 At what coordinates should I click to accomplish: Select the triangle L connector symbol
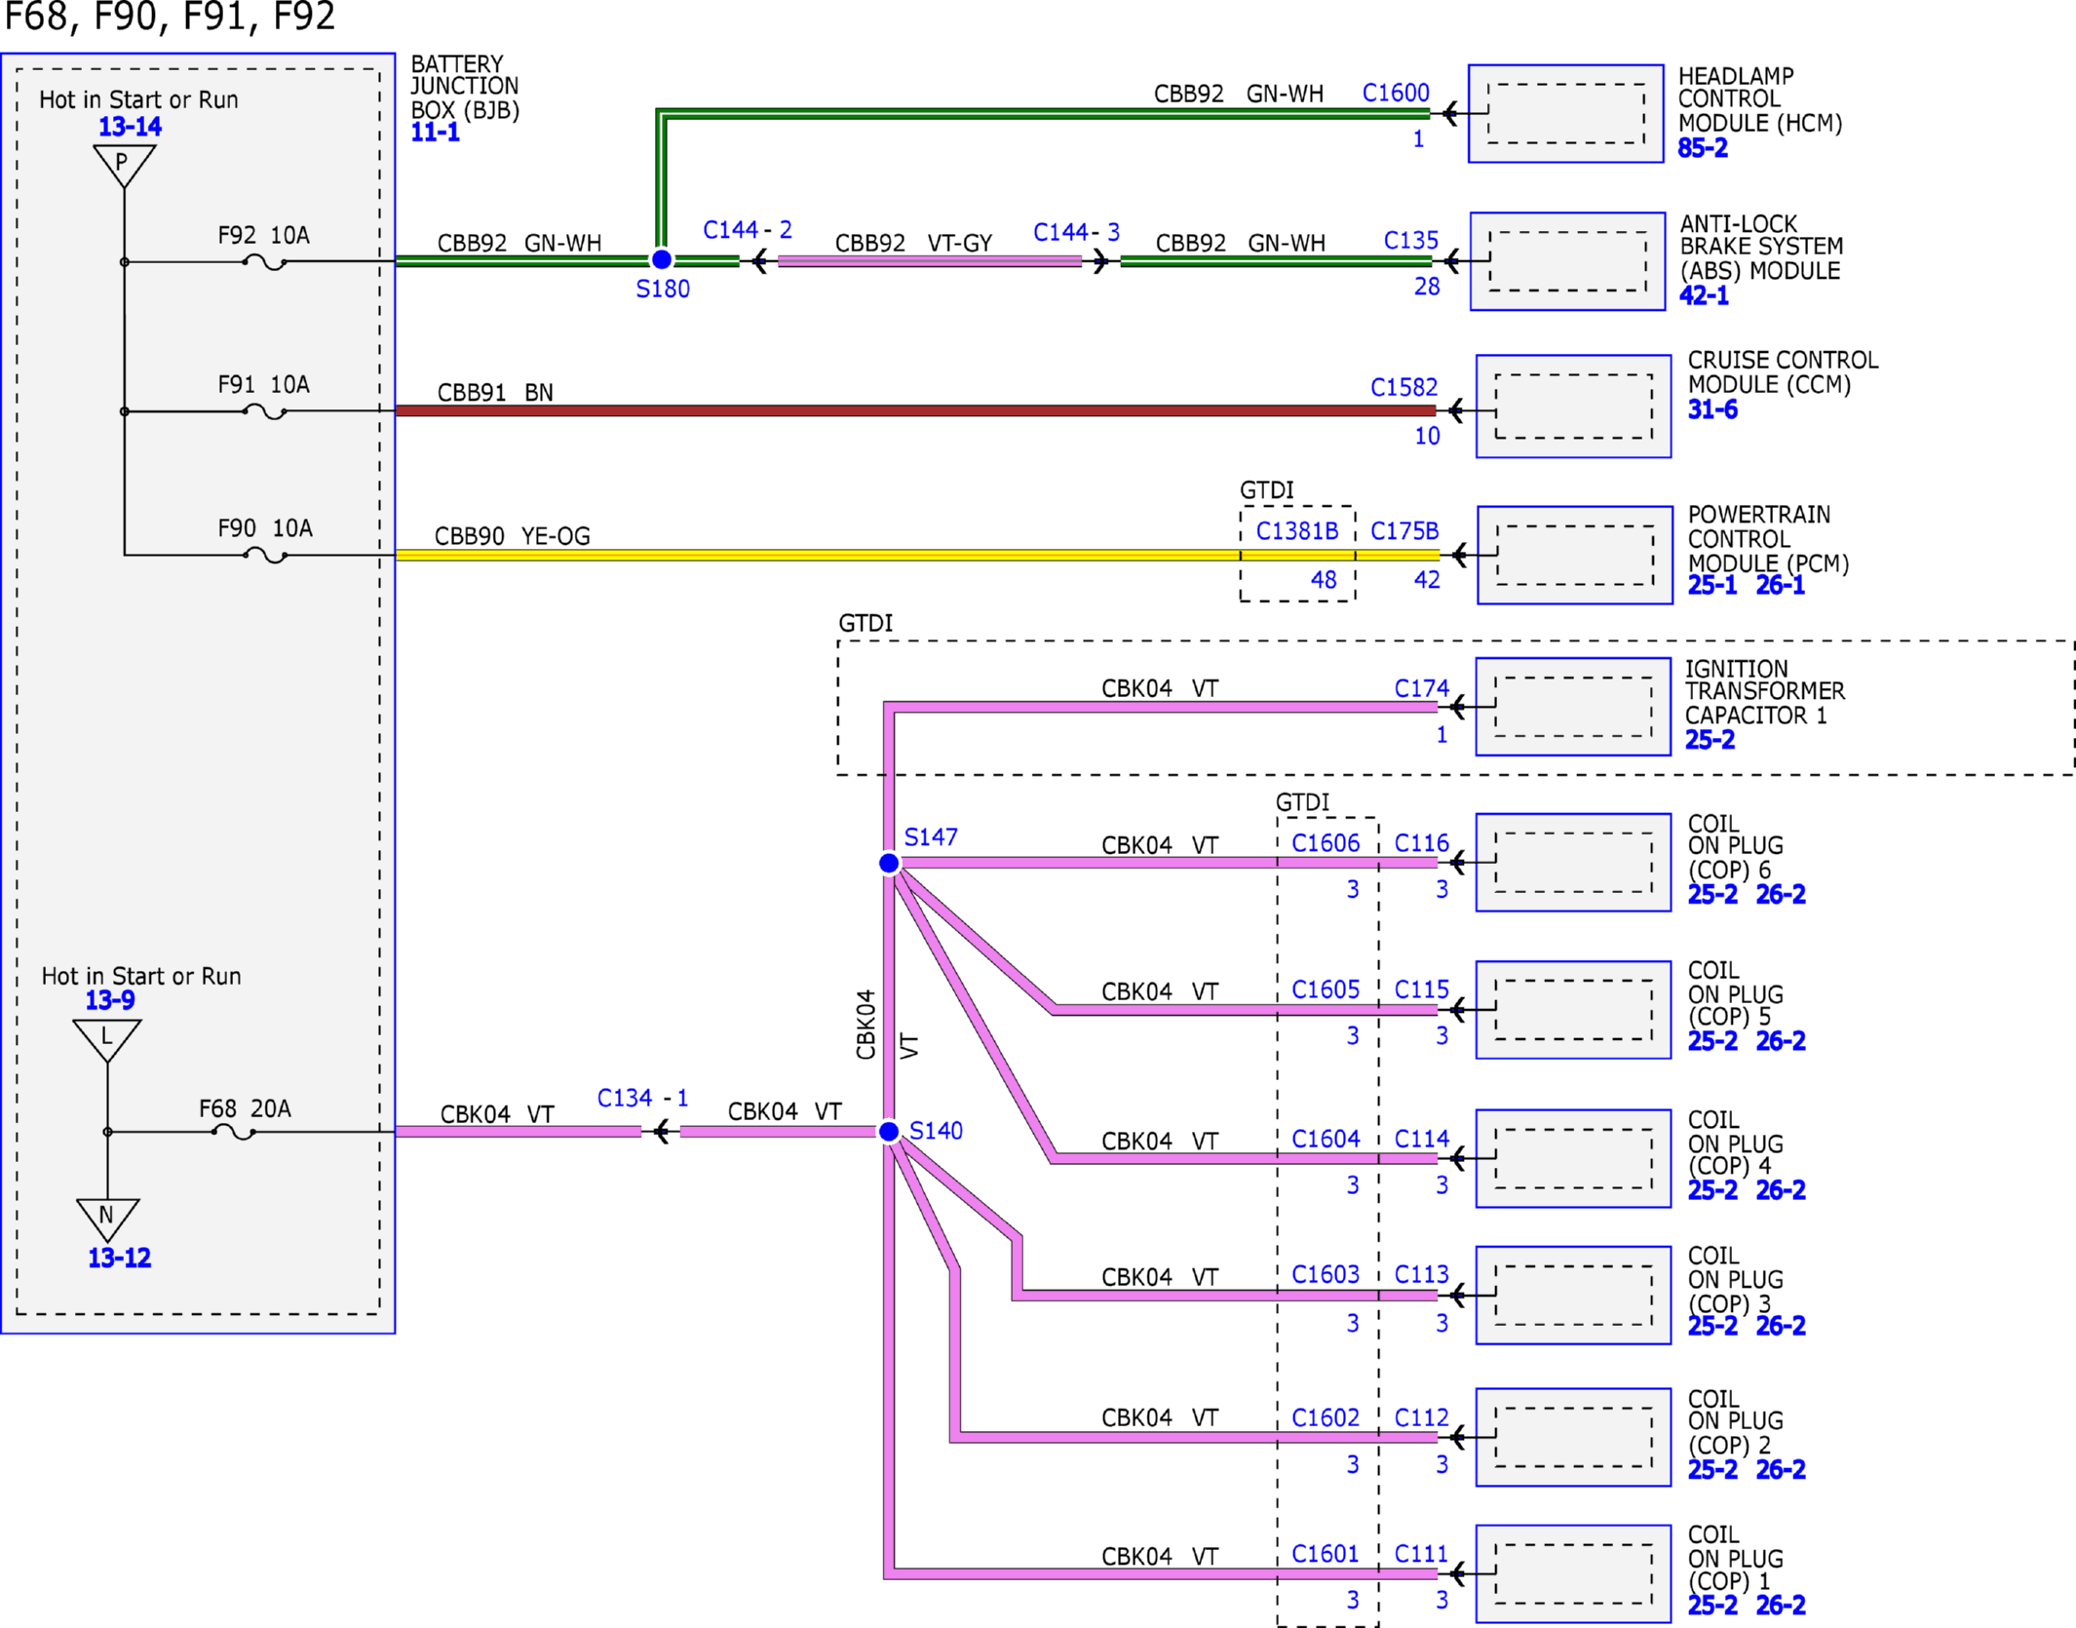pyautogui.click(x=107, y=1039)
